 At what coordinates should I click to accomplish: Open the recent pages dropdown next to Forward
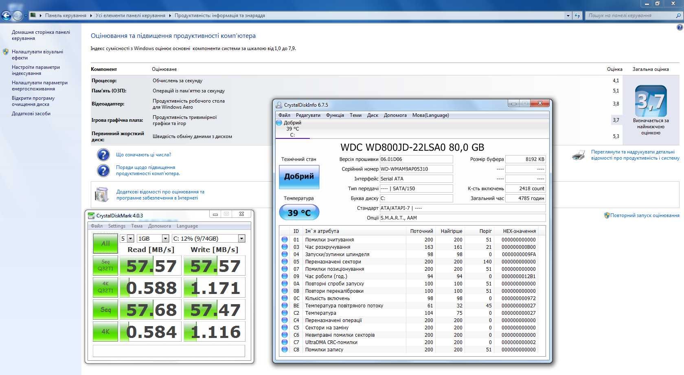click(26, 16)
